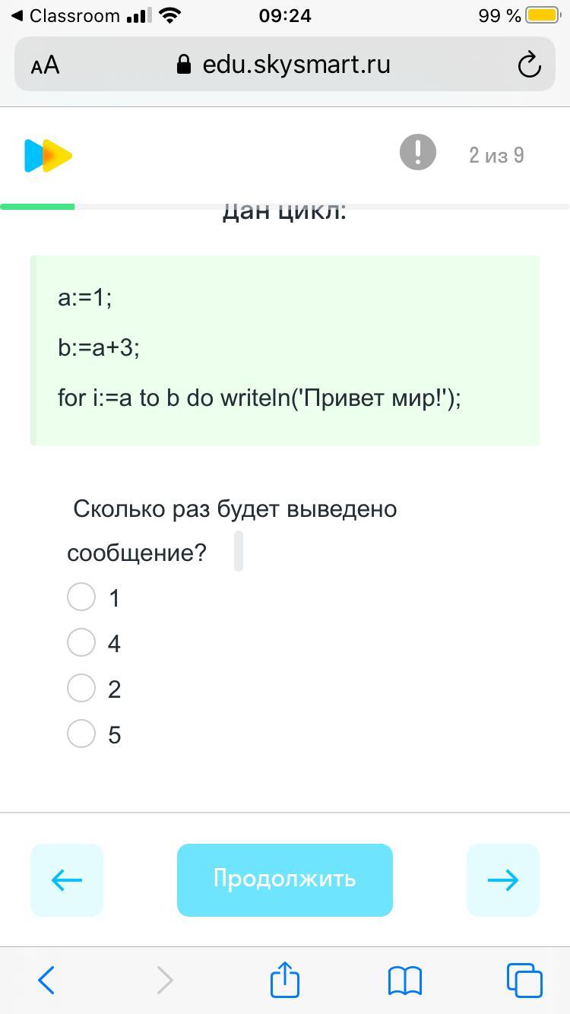The image size is (570, 1014).
Task: Go back with Safari's back chevron
Action: tap(46, 980)
